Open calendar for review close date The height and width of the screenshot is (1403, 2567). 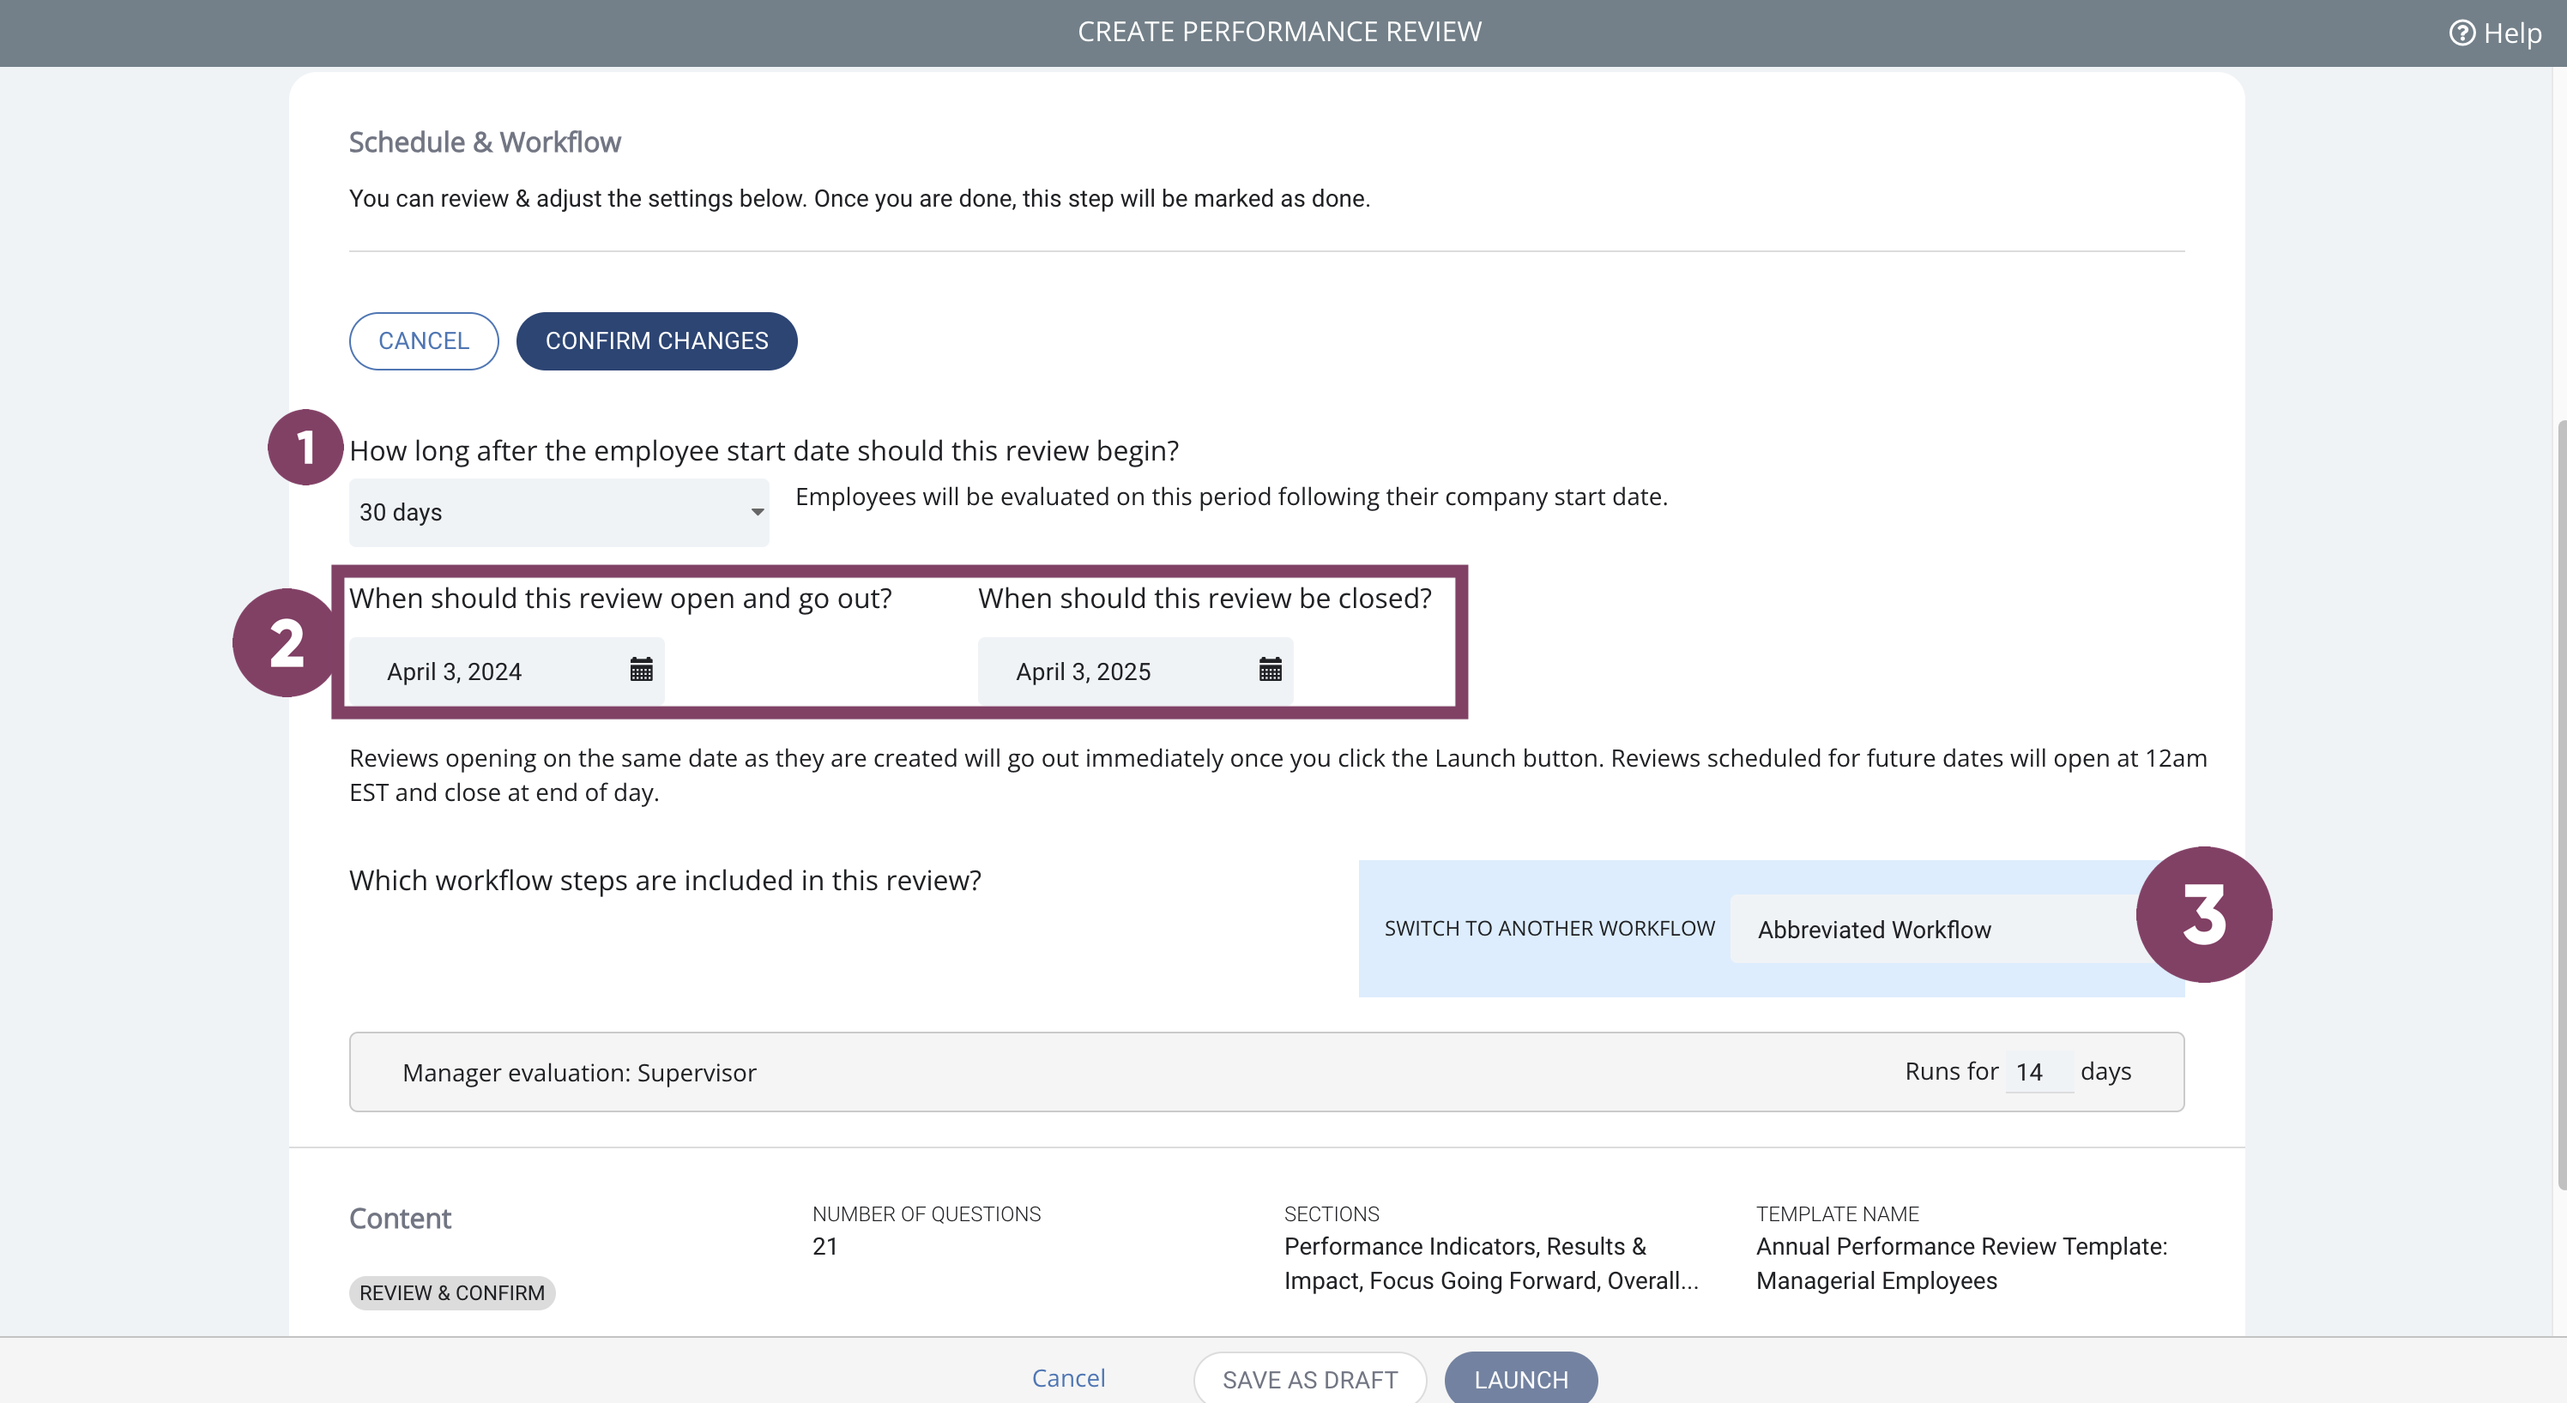click(1270, 669)
